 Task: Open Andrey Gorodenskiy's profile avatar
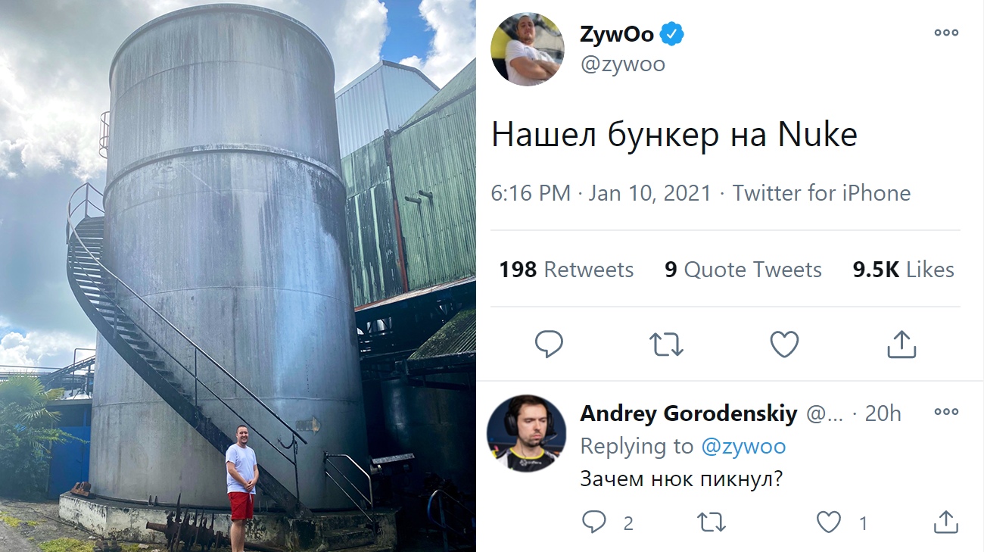(526, 433)
